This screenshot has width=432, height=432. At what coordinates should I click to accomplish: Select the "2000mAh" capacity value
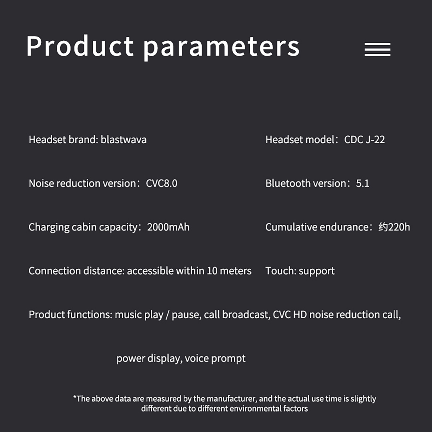(168, 227)
